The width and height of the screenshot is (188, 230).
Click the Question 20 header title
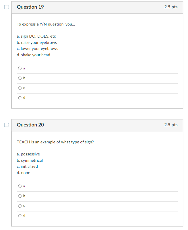point(30,125)
